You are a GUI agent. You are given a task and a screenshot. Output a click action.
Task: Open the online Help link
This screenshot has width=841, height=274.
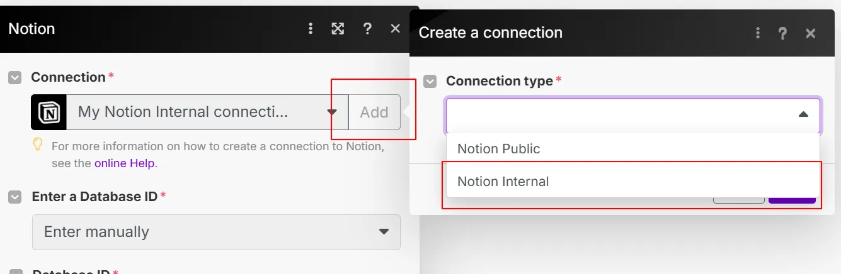tap(125, 163)
